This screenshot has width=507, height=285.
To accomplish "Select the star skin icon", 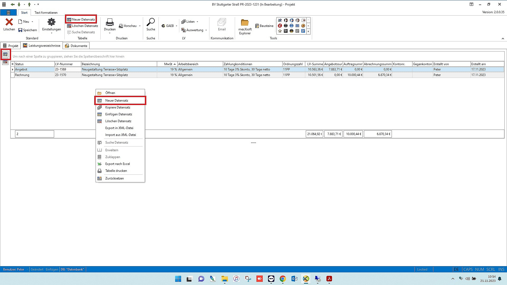I will point(280,31).
